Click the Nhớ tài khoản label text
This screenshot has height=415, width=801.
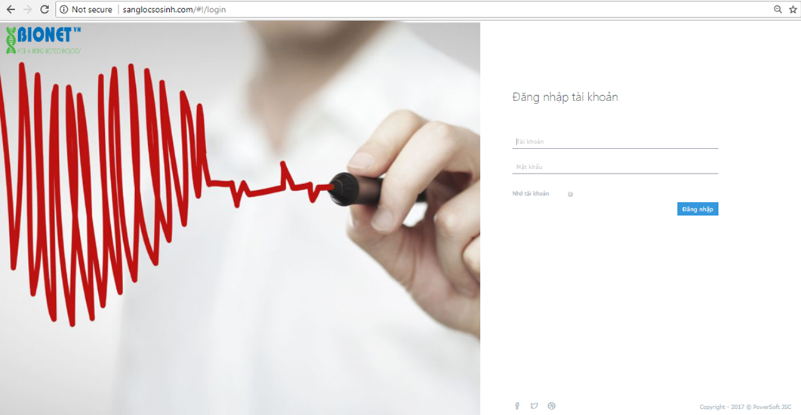(530, 193)
